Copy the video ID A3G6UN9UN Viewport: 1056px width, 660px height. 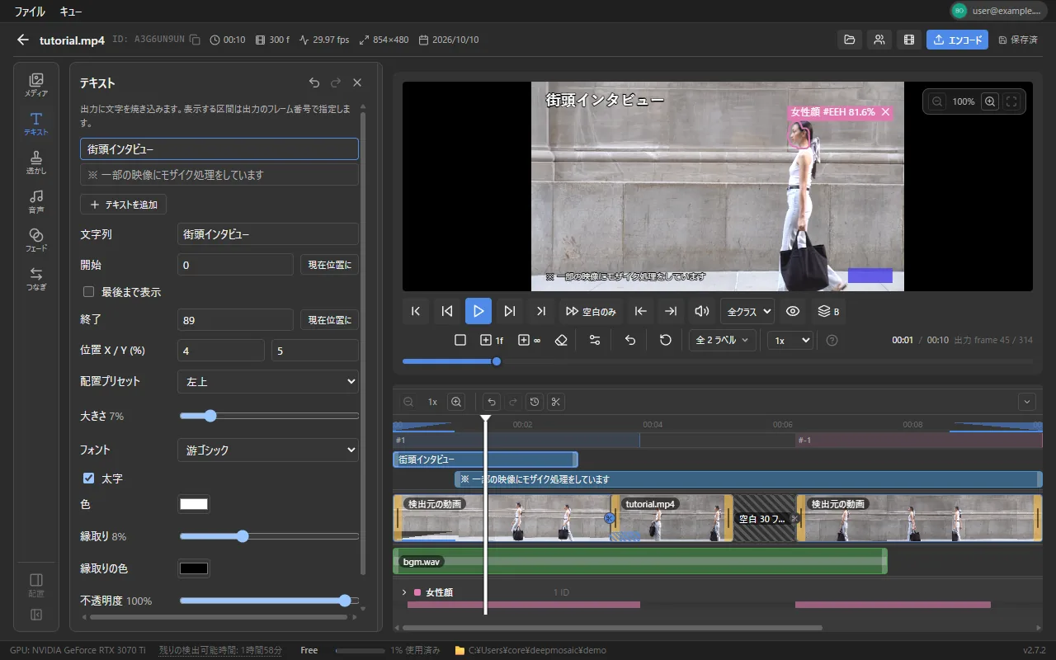click(x=195, y=40)
